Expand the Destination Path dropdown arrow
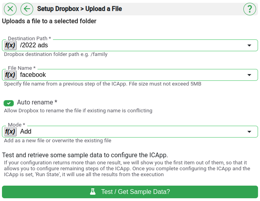The image size is (260, 201). pos(249,45)
